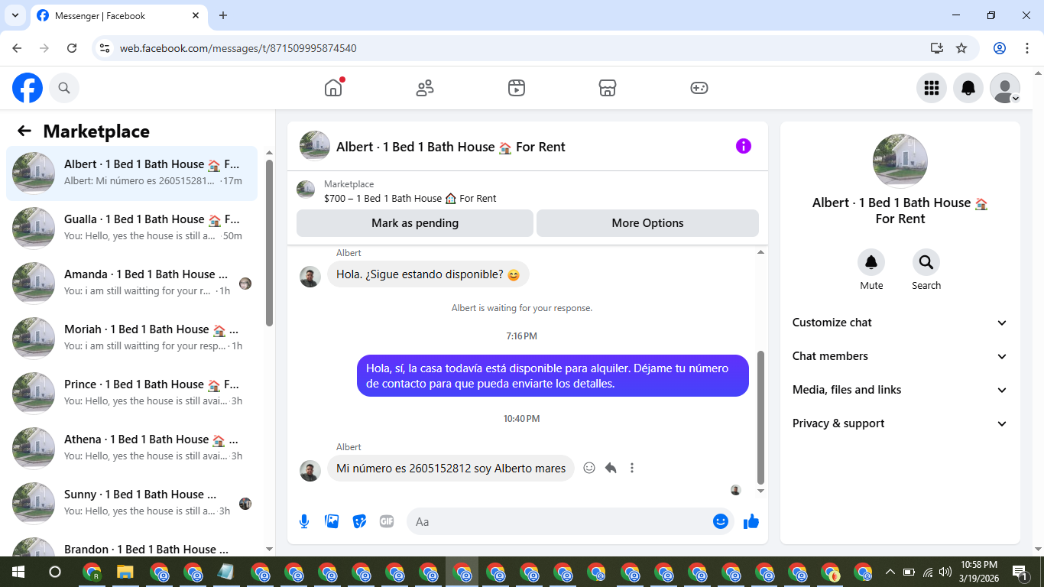Click the browser address bar URL
Viewport: 1044px width, 587px height.
(x=238, y=48)
